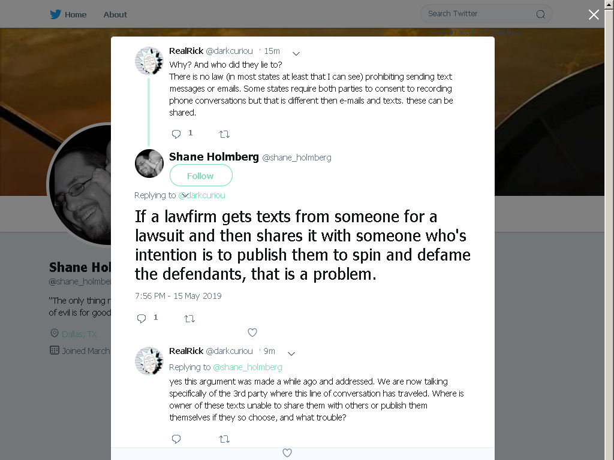Screen dimensions: 614x460
Task: Retweet RealRick's 9m tweet
Action: click(x=224, y=439)
